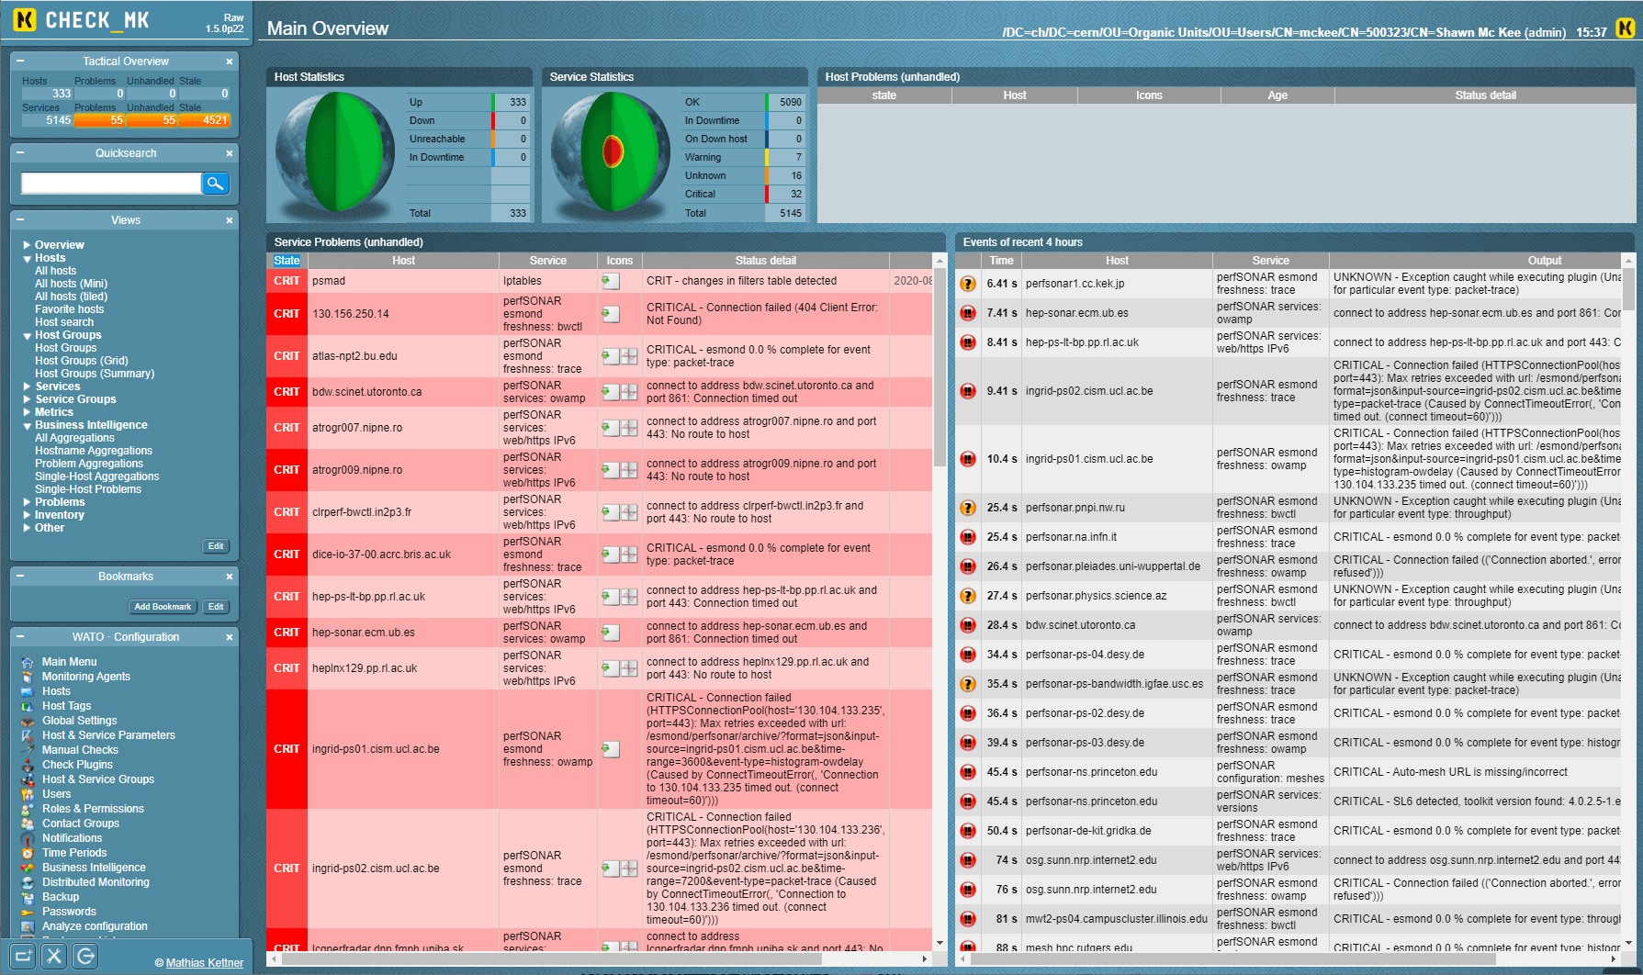Click the Contact Groups icon
Image resolution: width=1643 pixels, height=975 pixels.
click(28, 824)
